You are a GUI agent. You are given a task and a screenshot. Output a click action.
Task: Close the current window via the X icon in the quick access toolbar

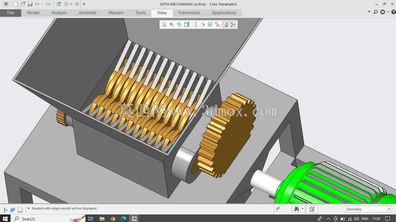(77, 4)
